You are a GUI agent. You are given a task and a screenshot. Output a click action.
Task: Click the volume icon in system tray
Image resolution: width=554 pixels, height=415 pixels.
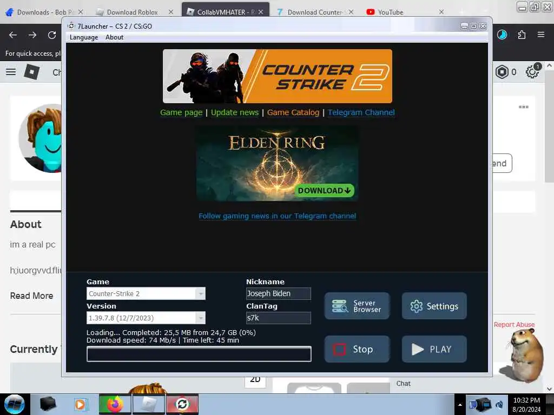499,405
